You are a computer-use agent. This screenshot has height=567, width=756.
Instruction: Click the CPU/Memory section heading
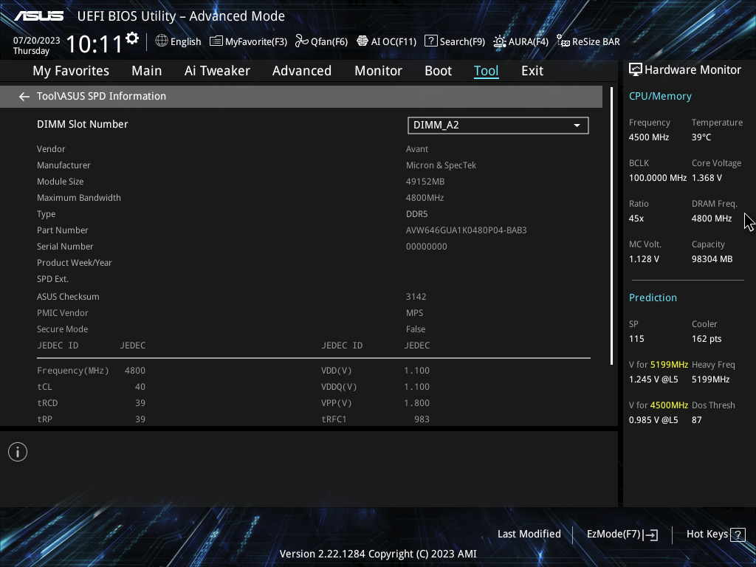click(660, 97)
